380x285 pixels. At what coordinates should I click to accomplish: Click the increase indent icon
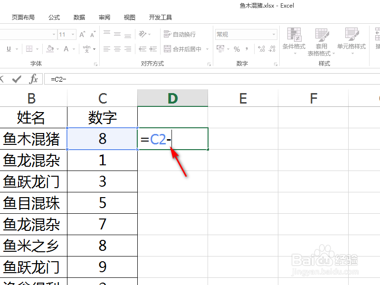[153, 49]
